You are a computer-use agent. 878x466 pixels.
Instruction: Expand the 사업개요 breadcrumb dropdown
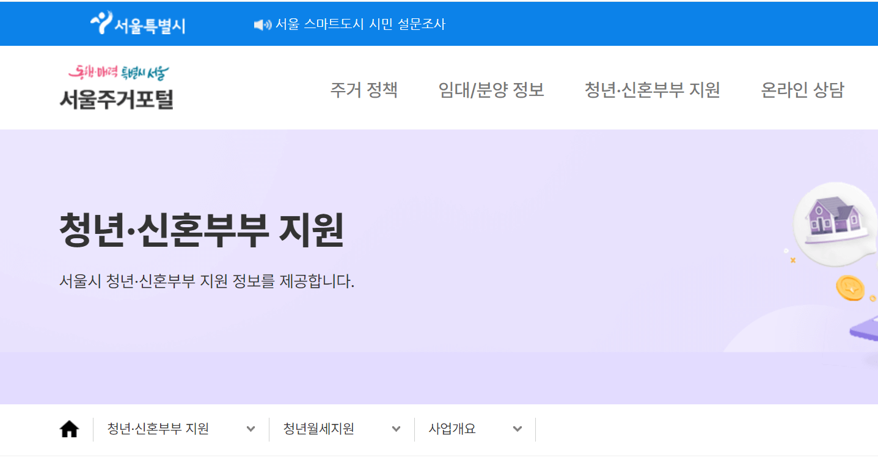coord(475,429)
